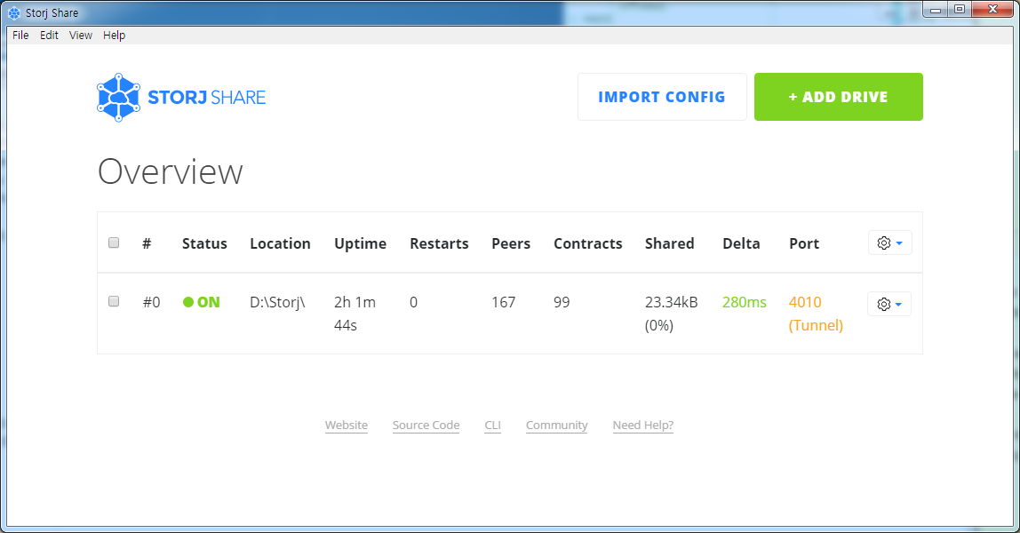The height and width of the screenshot is (533, 1020).
Task: Open the Source Code link
Action: click(426, 426)
